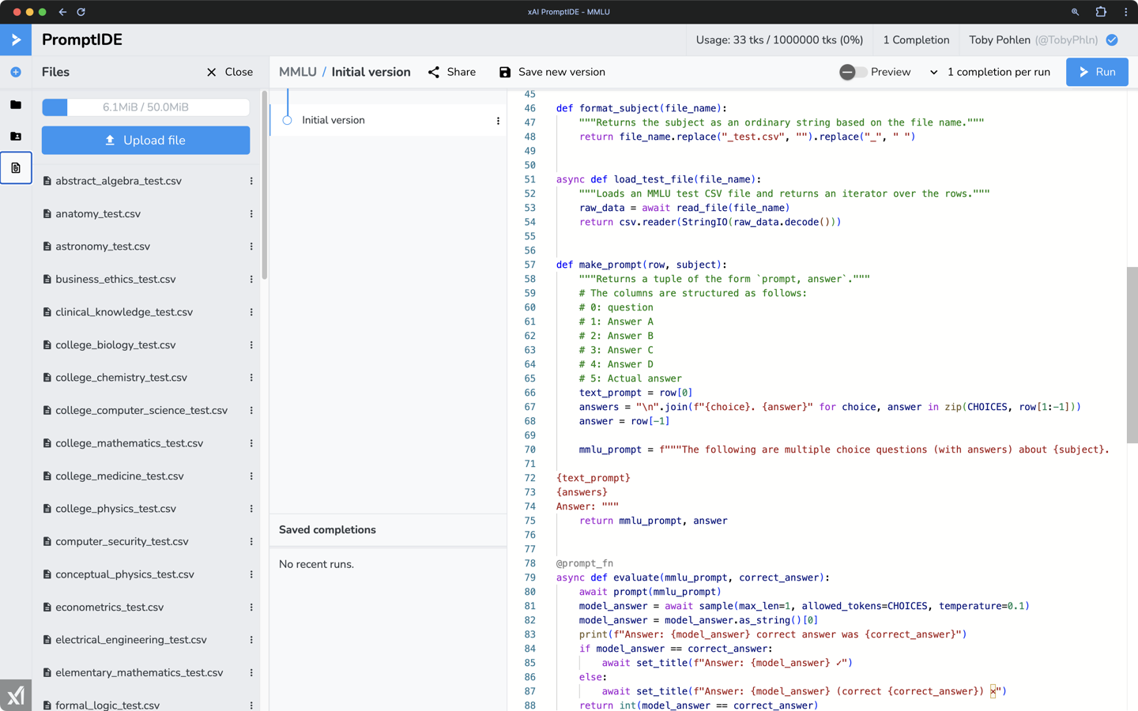Click the PromptIDE logo icon
This screenshot has width=1138, height=711.
pos(16,39)
